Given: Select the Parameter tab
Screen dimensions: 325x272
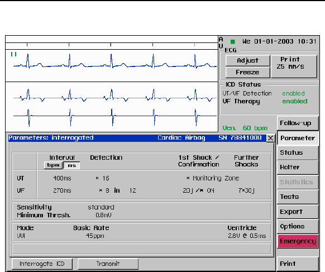Looking at the screenshot, I should point(298,138).
